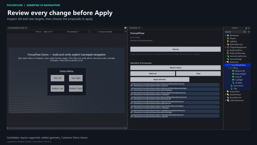Screen dimensions: 257x145
Task: Toggle proposal TopRight.NextSelectionLeft
Action: click(x=175, y=116)
